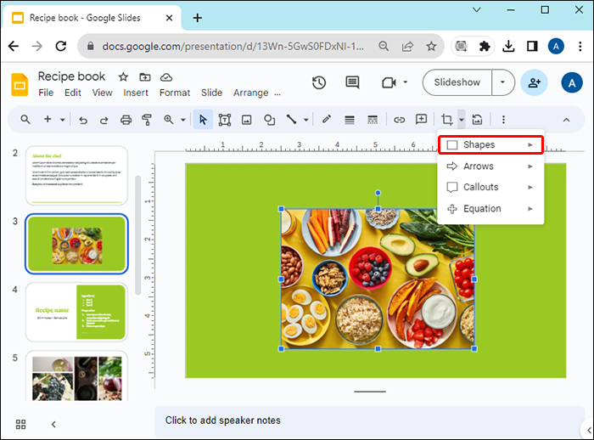Reload the browser page
594x440 pixels.
point(60,46)
